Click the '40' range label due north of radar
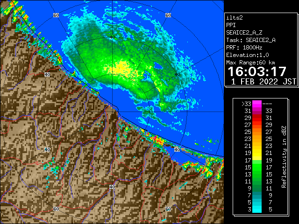The width and height of the screenshot is (299, 224). click(112, 37)
